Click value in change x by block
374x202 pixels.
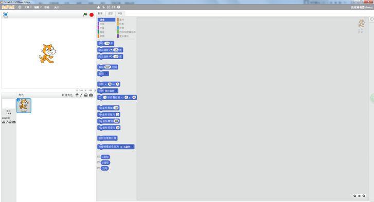(116, 108)
